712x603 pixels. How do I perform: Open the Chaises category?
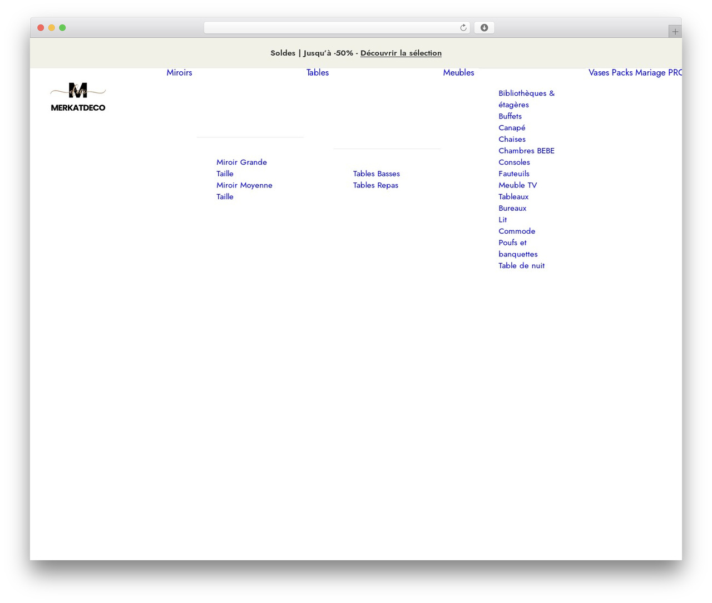(512, 139)
